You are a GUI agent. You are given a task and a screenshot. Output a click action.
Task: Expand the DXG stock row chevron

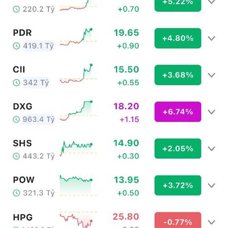click(x=211, y=112)
